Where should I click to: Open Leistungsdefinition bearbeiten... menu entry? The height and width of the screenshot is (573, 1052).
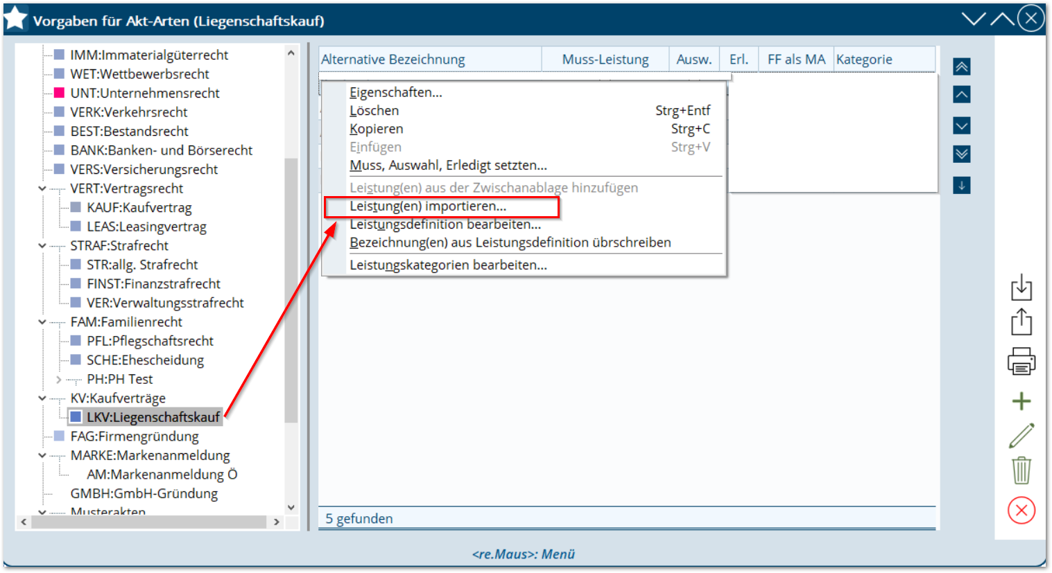[445, 224]
